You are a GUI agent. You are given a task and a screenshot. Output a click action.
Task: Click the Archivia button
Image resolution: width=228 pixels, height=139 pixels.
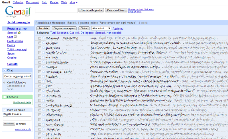(43, 28)
